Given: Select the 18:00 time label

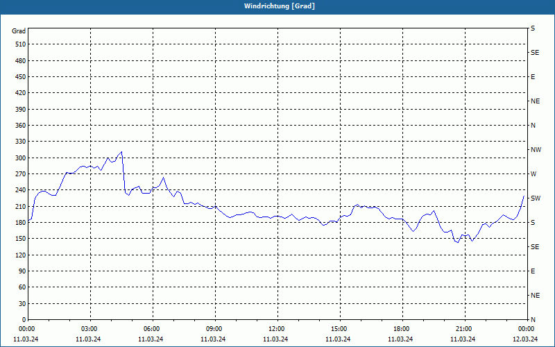Looking at the screenshot, I should click(x=401, y=329).
